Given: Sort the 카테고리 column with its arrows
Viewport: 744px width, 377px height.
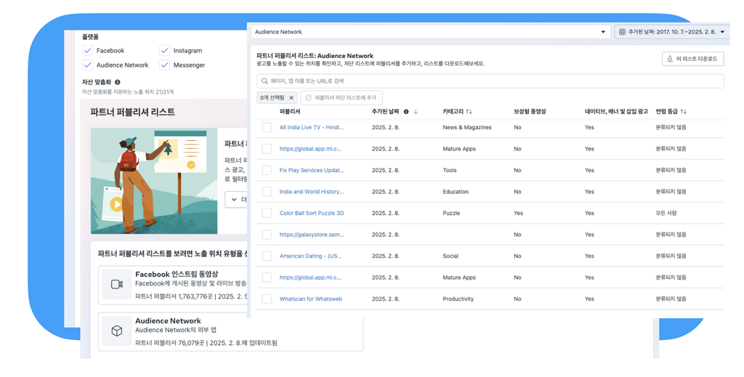Looking at the screenshot, I should [469, 112].
